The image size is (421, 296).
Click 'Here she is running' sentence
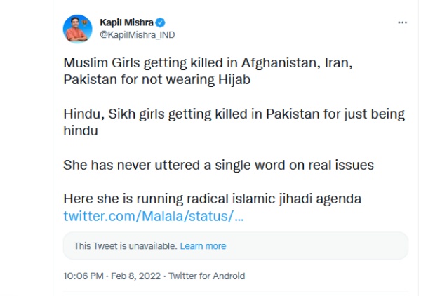coord(213,199)
